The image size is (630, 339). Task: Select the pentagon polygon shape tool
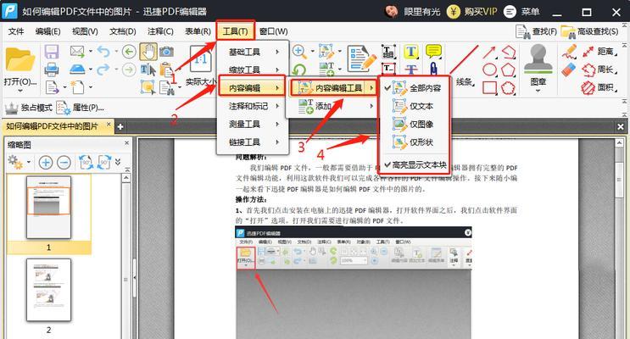click(x=508, y=69)
